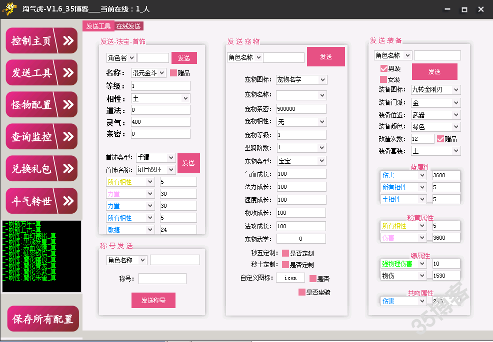Open 角色名称 dropdown in 称号发送
This screenshot has width=493, height=342.
point(126,260)
